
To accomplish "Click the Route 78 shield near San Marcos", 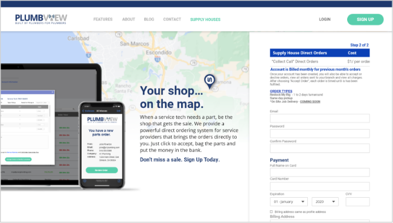I will [x=118, y=34].
